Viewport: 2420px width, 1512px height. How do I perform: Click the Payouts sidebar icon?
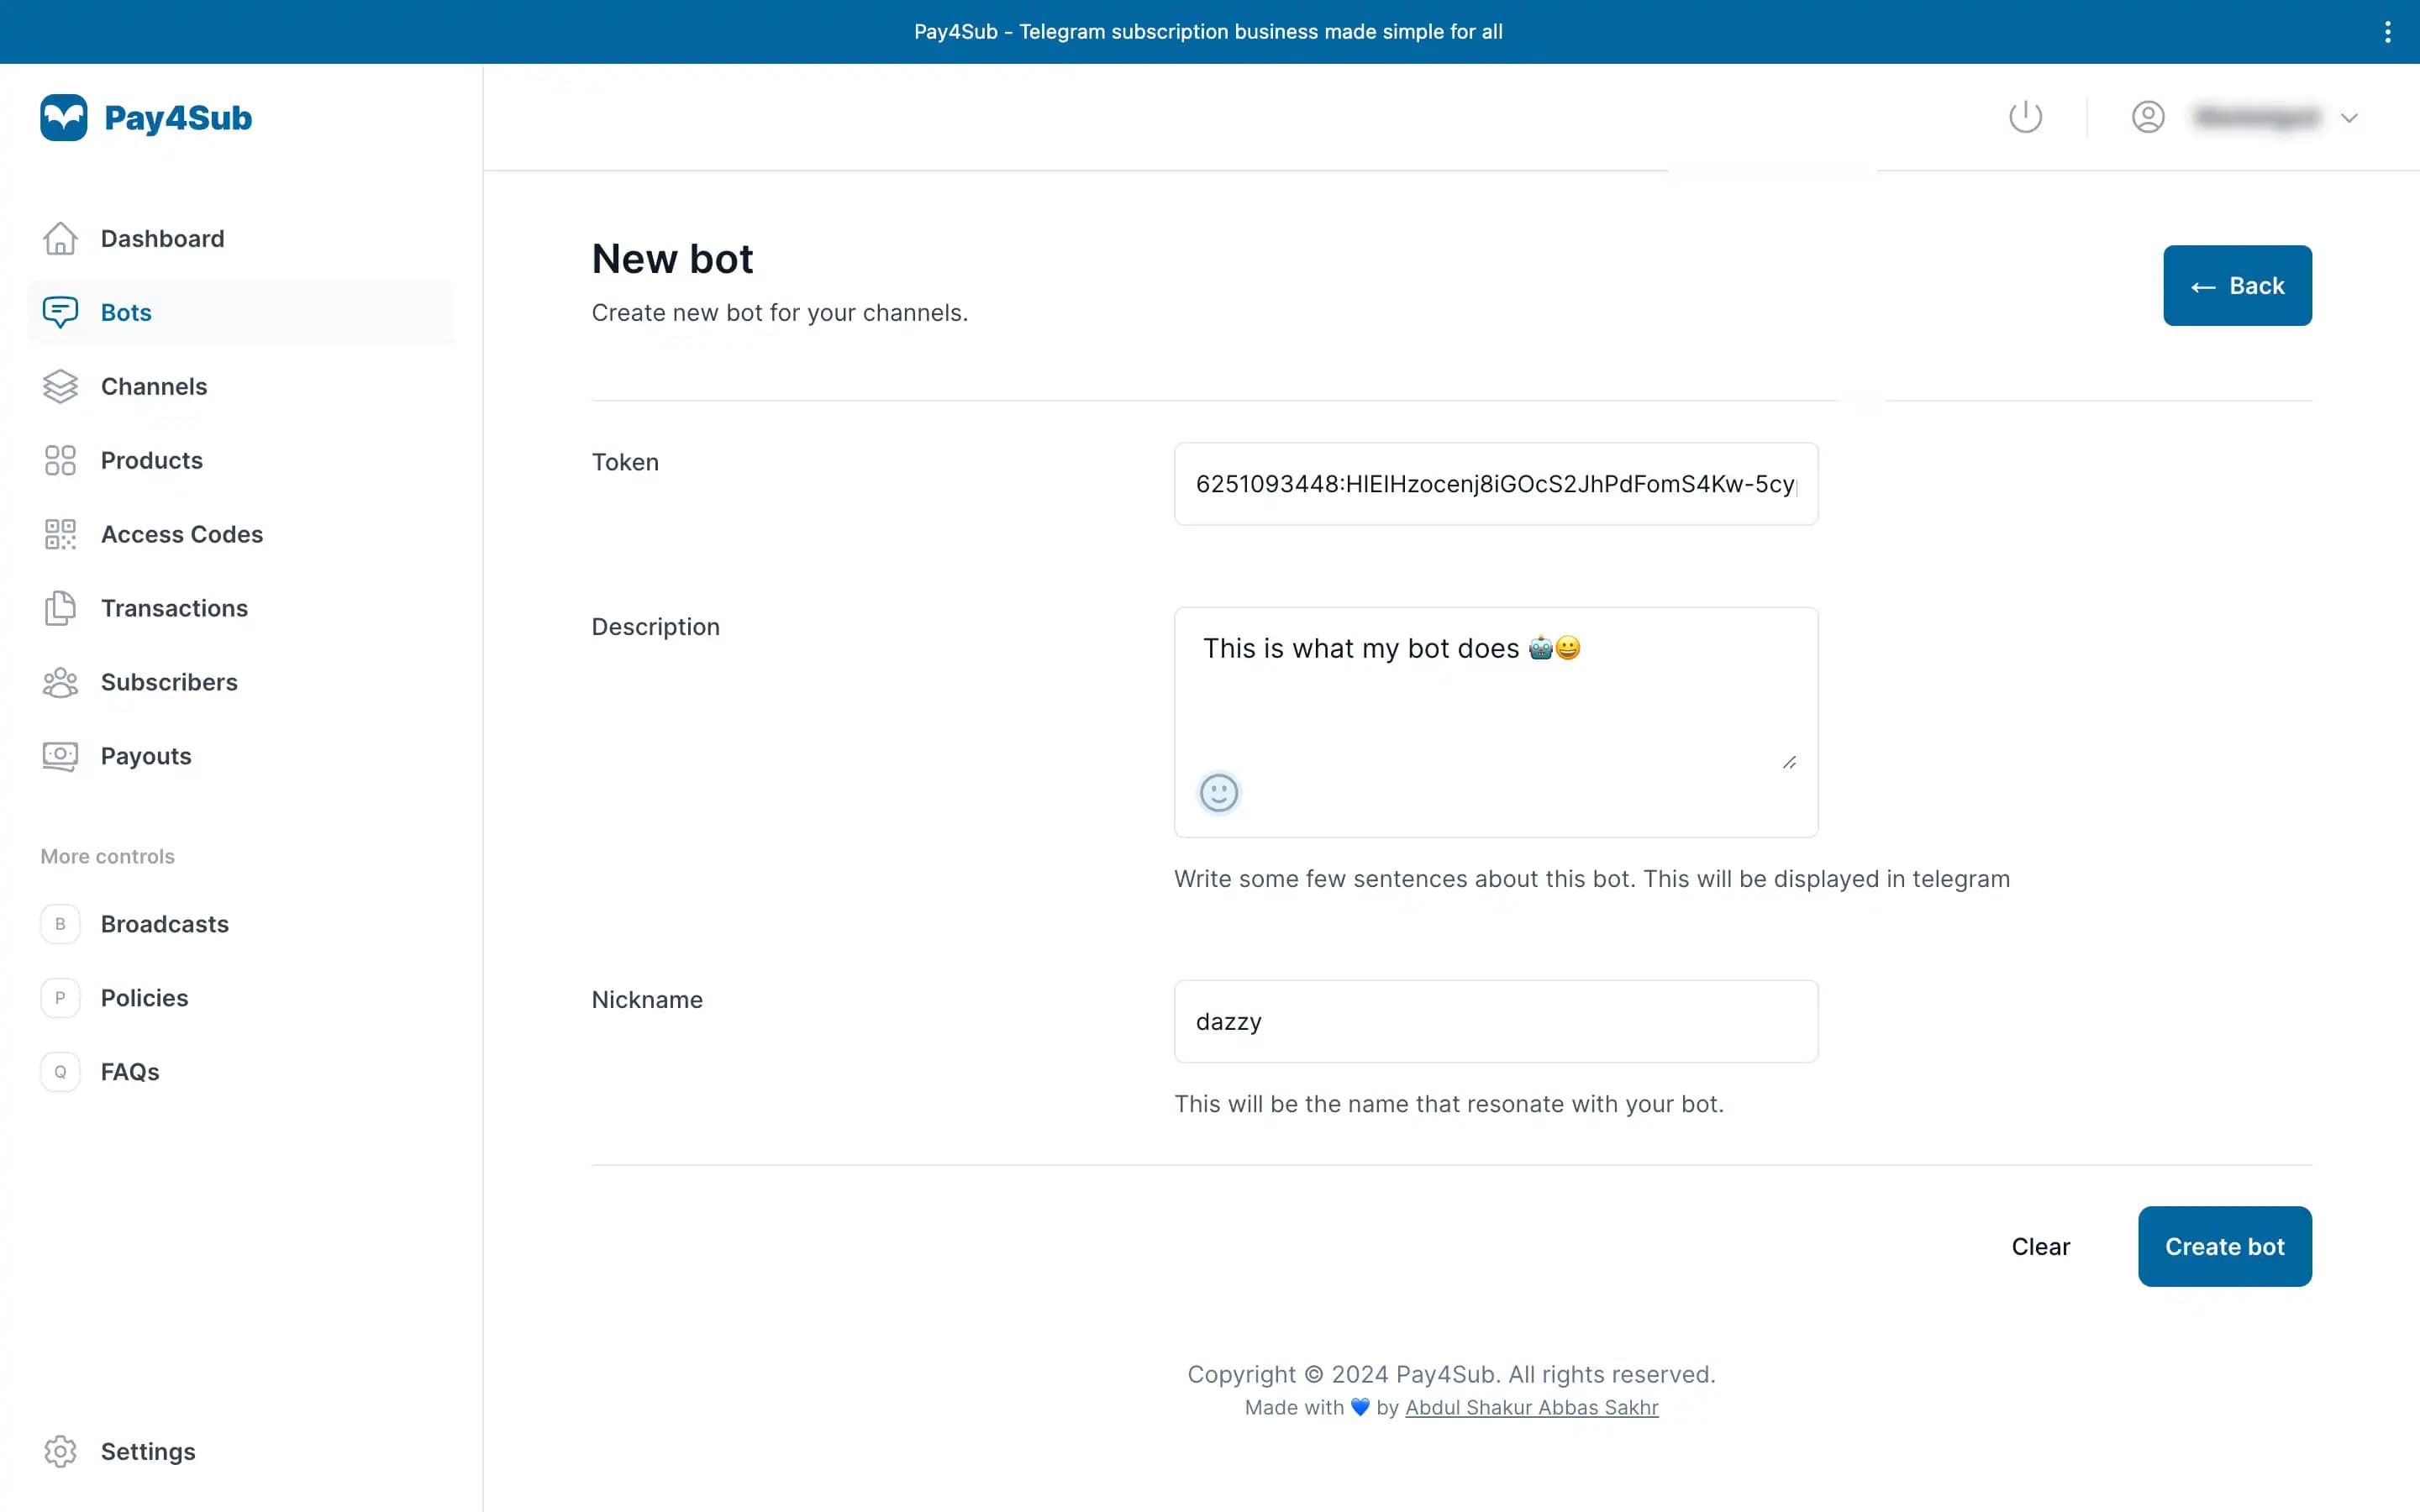pos(59,754)
